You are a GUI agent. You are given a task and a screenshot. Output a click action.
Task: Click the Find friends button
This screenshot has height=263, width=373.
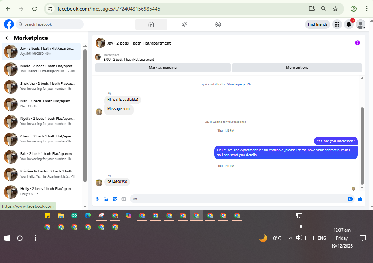[x=317, y=24]
